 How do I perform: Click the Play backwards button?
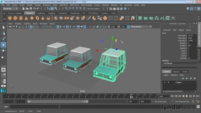pyautogui.click(x=183, y=96)
